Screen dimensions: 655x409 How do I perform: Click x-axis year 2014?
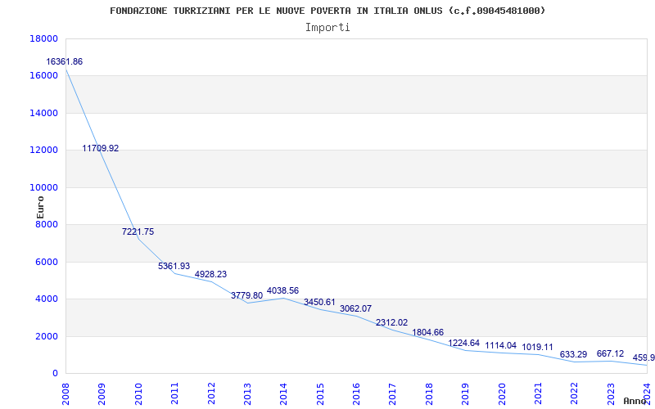coord(283,394)
